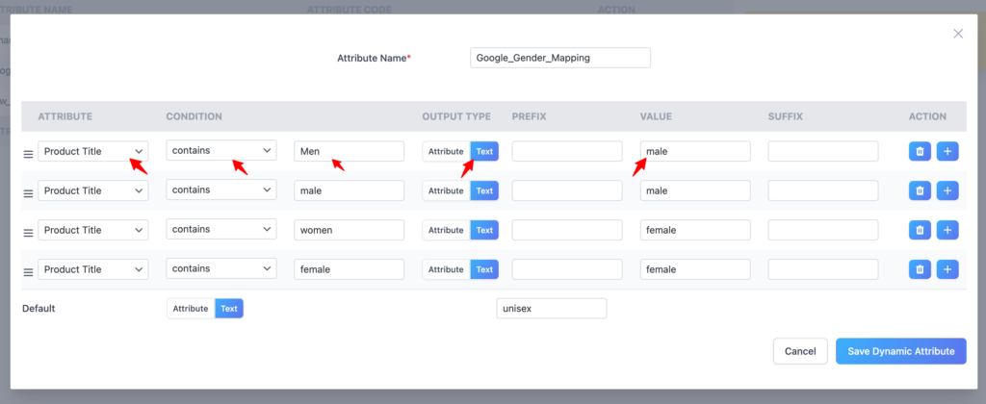Click the drag handle of the 'women' row
Image resolution: width=986 pixels, height=404 pixels.
[x=28, y=232]
